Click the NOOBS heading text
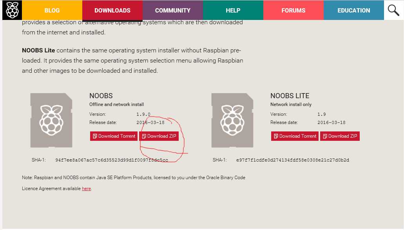Screen dimensions: 404x230 pyautogui.click(x=101, y=96)
